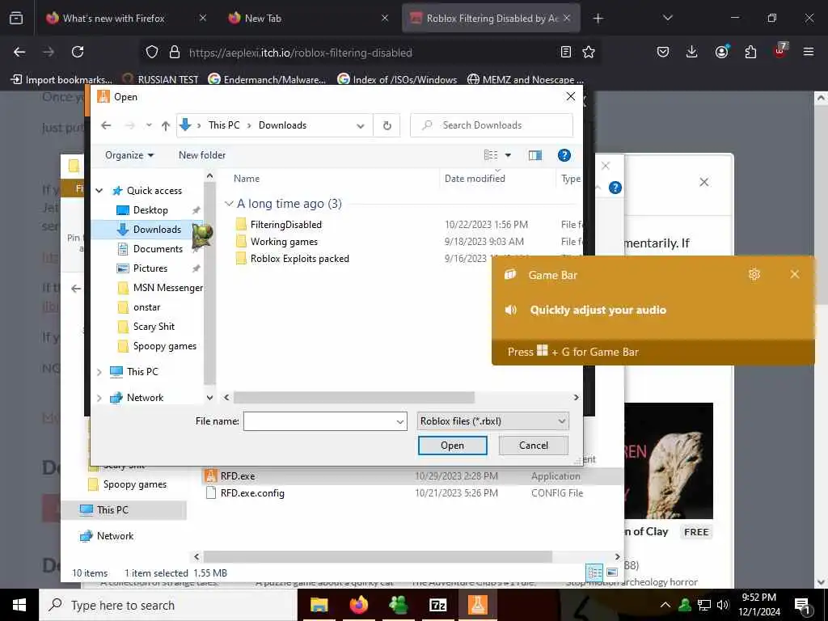Open Game Bar settings gear
Viewport: 828px width, 621px height.
[x=754, y=274]
